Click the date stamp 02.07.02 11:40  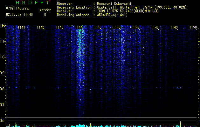[x=19, y=15]
